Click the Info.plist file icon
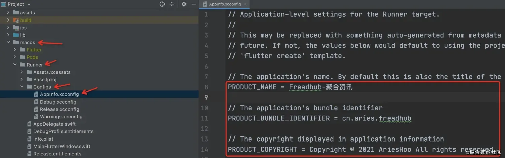 [x=30, y=139]
